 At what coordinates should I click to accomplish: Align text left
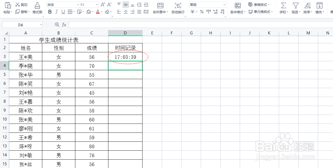tap(119, 12)
